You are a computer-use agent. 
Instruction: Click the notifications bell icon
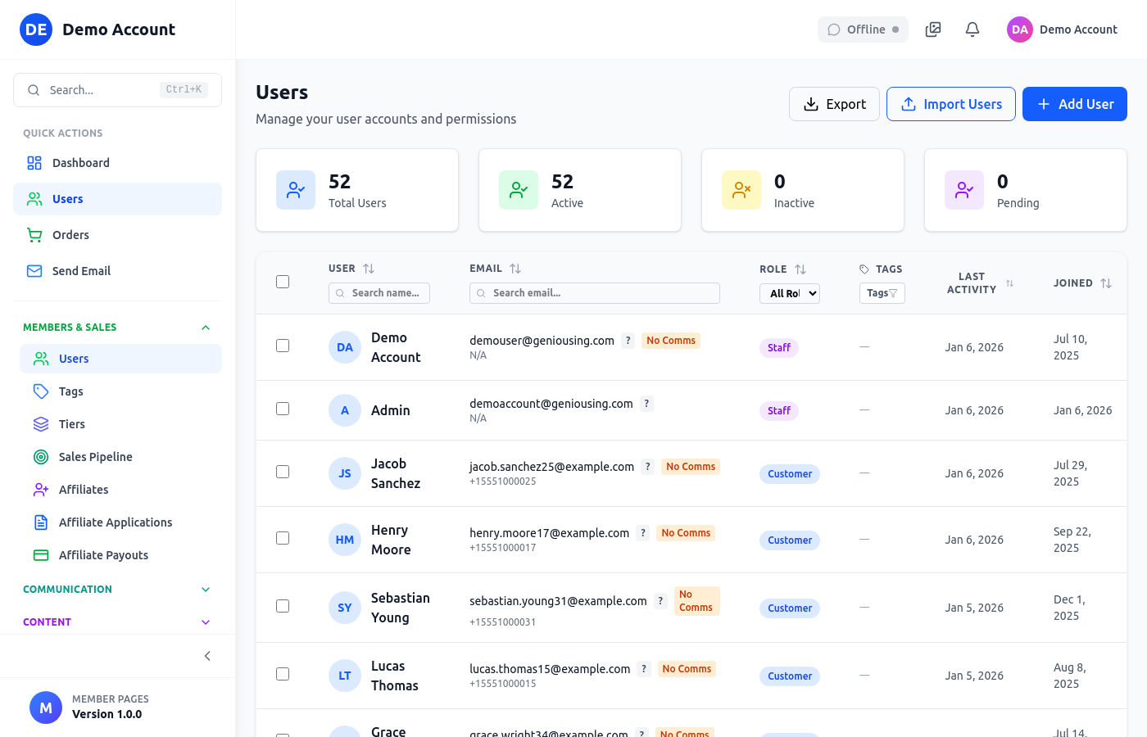[x=972, y=29]
